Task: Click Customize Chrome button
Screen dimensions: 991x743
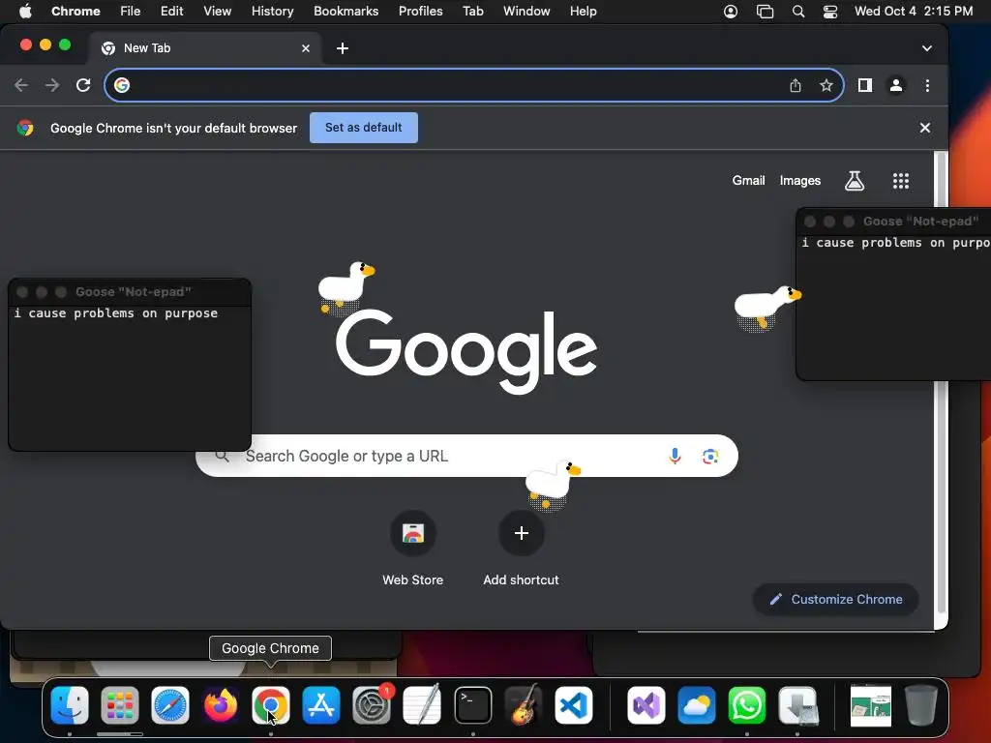Action: [835, 599]
